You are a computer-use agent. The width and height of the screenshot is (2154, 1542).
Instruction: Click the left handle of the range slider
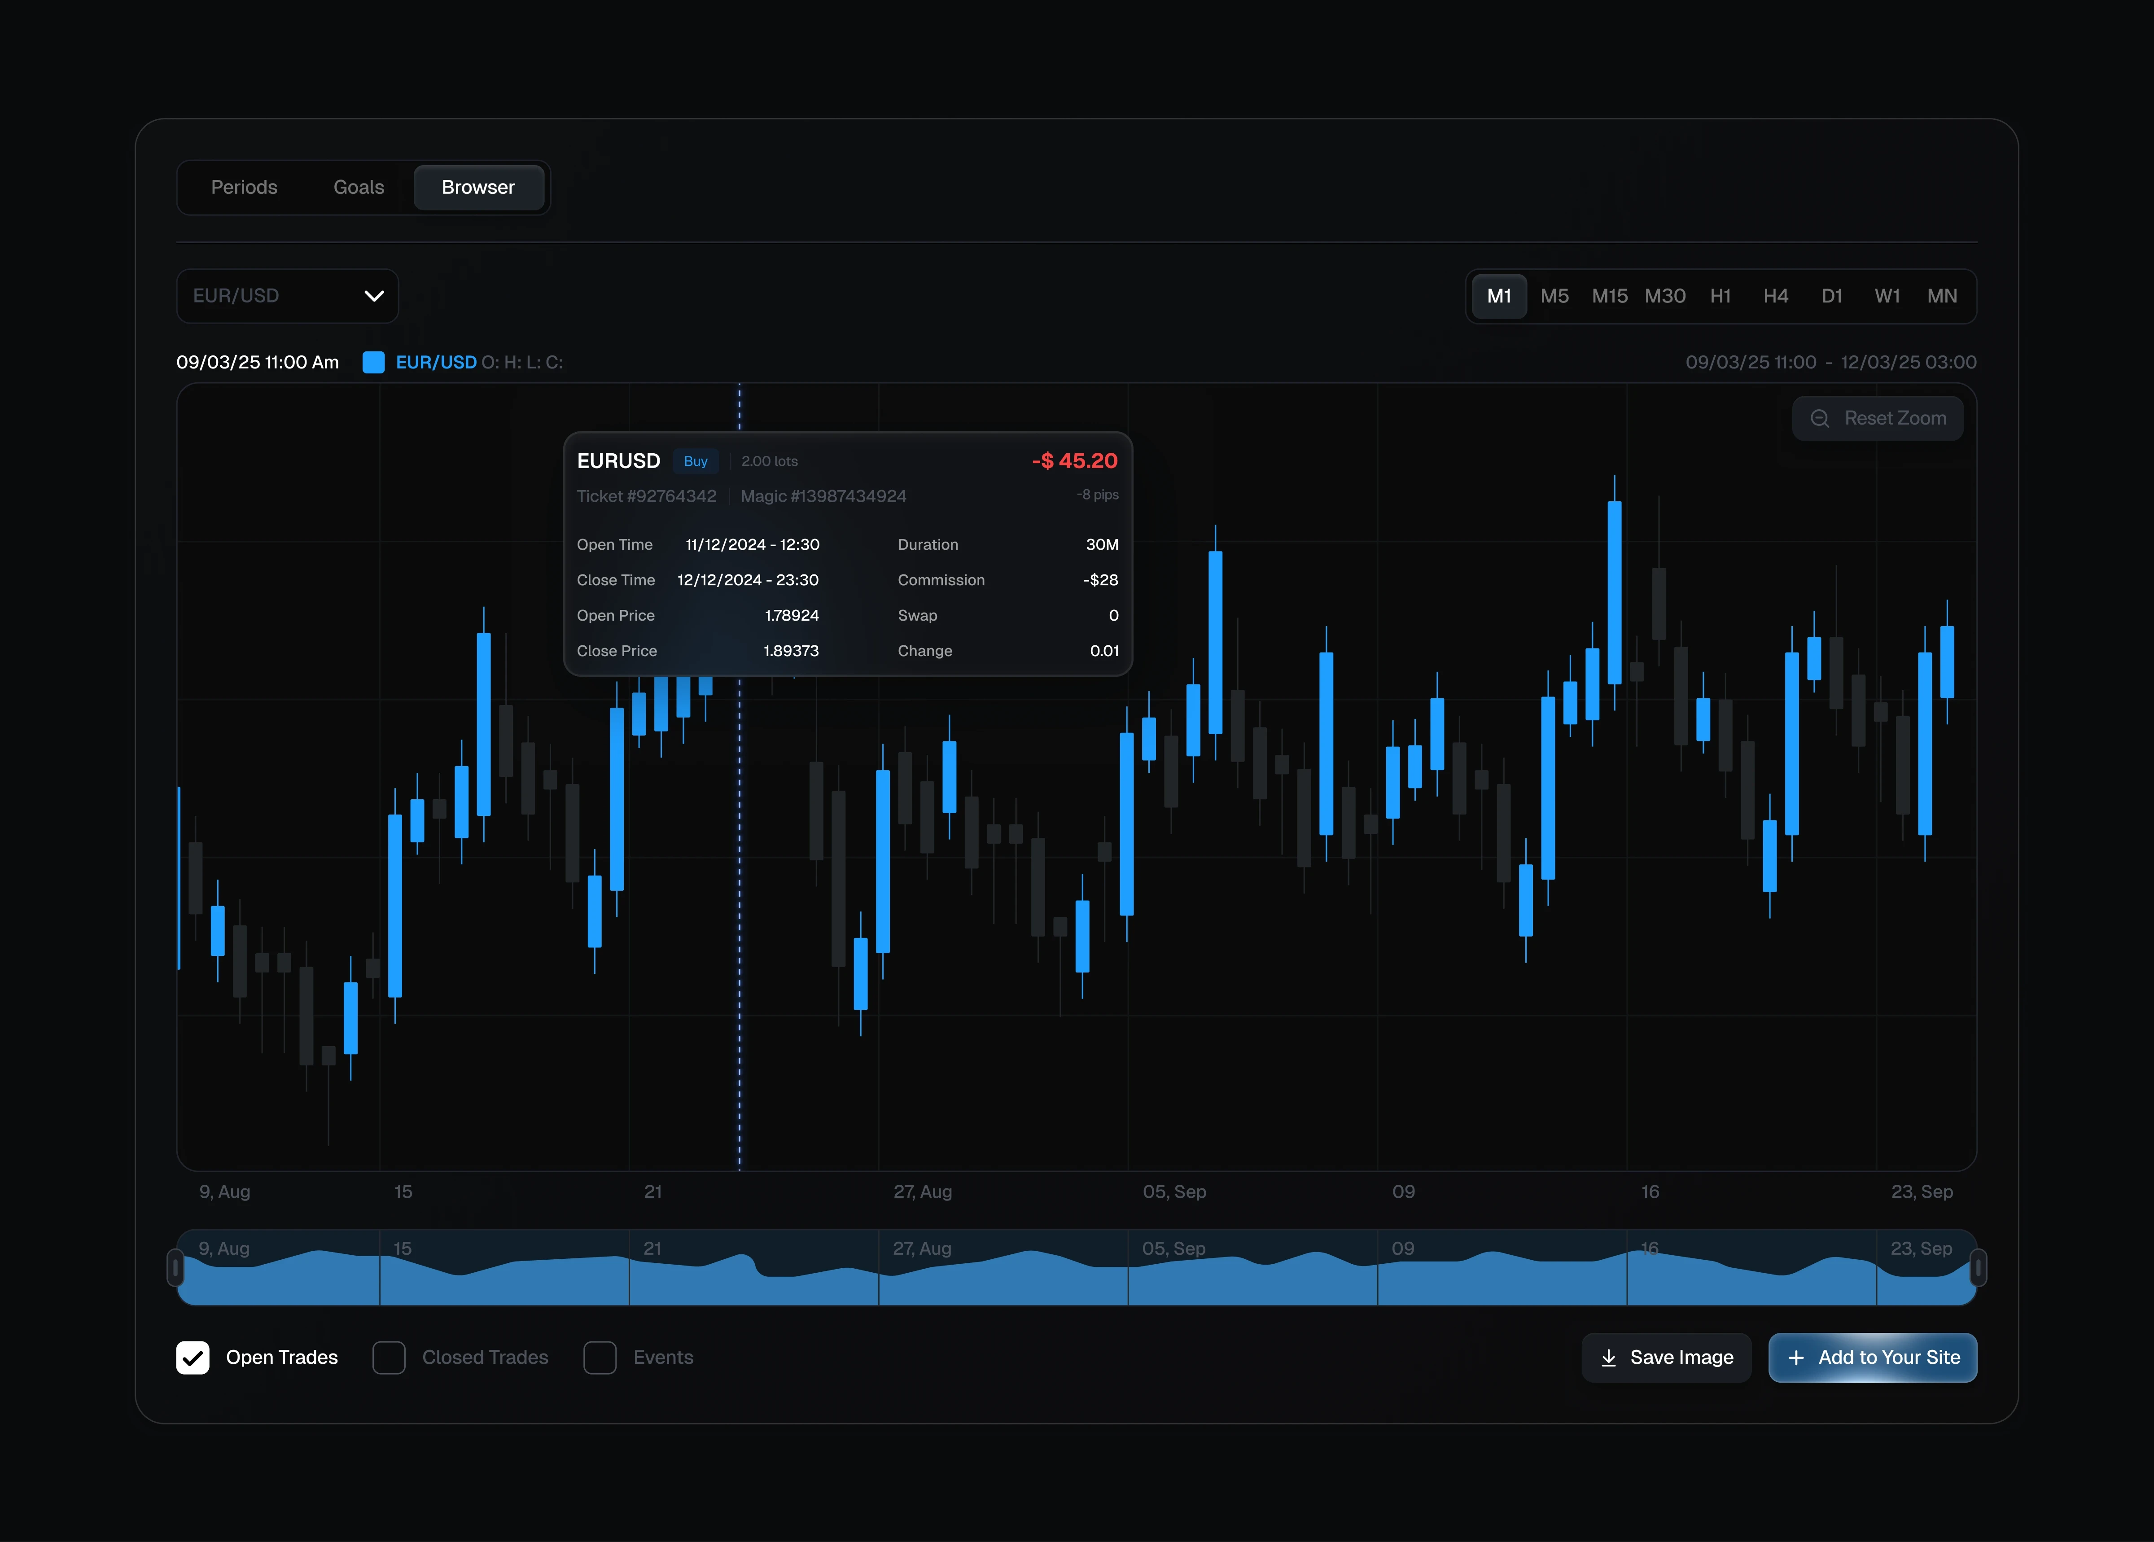[175, 1268]
